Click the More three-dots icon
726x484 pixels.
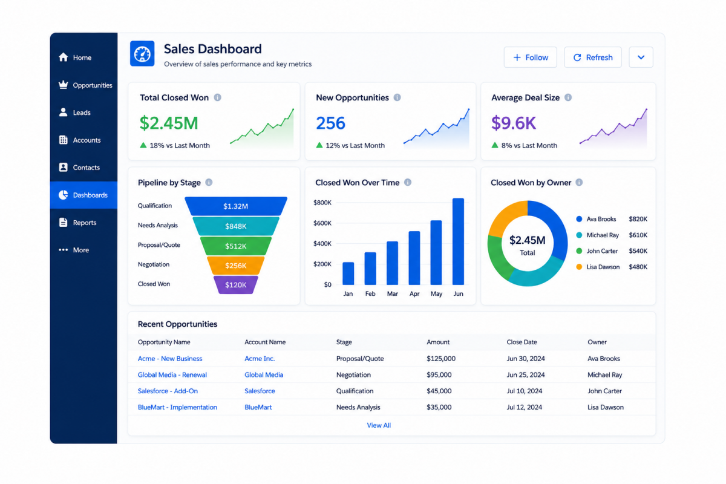tap(63, 250)
